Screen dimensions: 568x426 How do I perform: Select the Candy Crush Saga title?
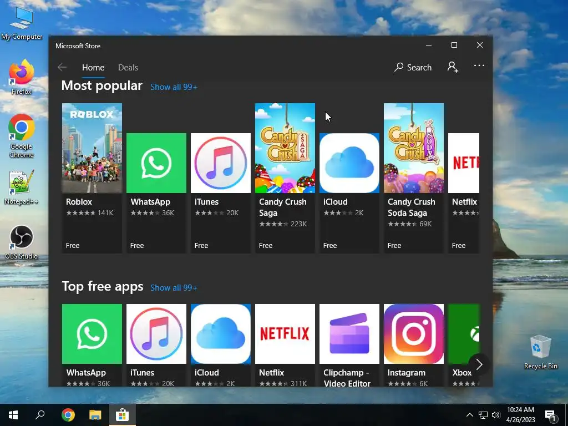(282, 207)
